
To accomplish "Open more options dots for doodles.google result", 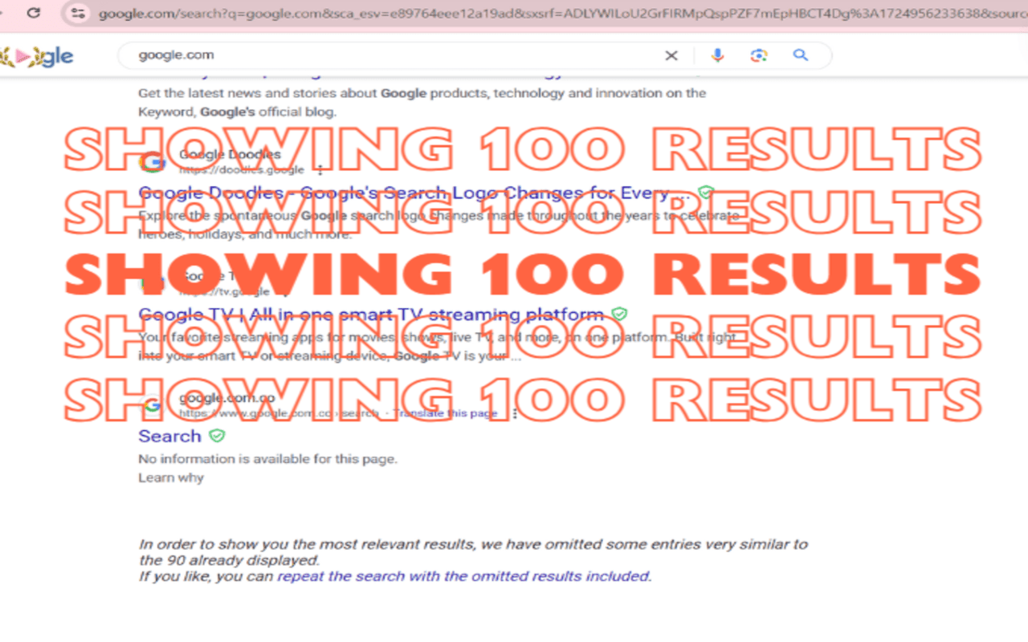I will [x=320, y=170].
